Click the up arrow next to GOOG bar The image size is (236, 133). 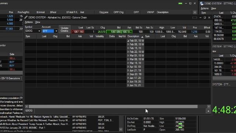coord(208,111)
